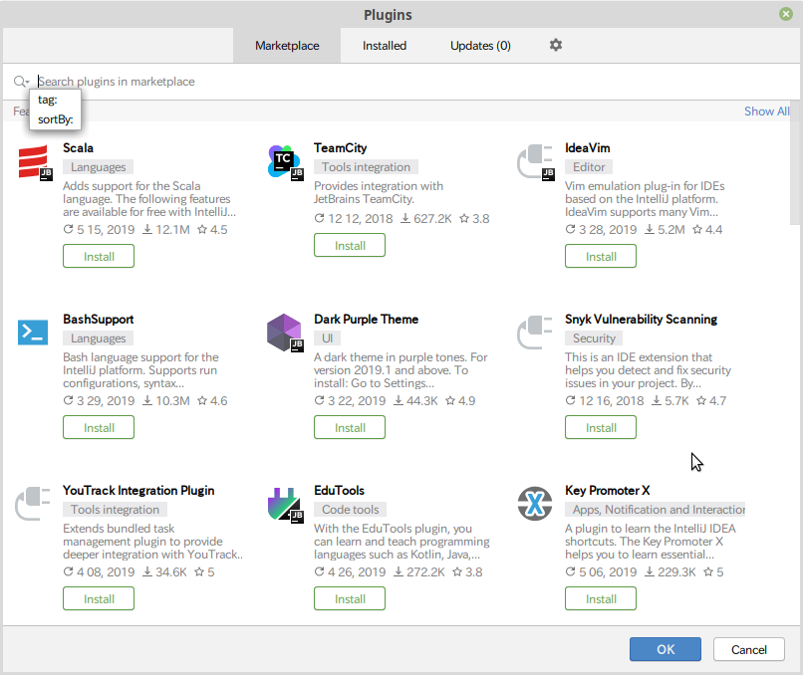The height and width of the screenshot is (675, 803).
Task: Confirm changes with the OK button
Action: tap(665, 649)
